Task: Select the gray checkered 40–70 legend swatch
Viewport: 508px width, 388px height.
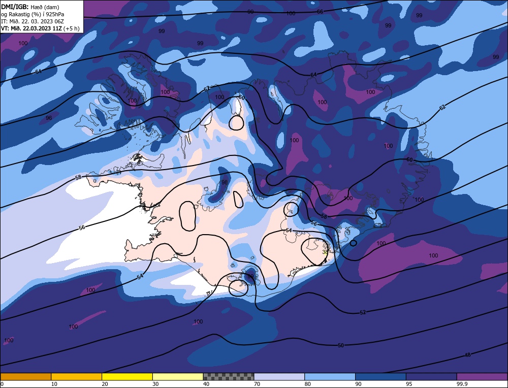Action: (229, 376)
